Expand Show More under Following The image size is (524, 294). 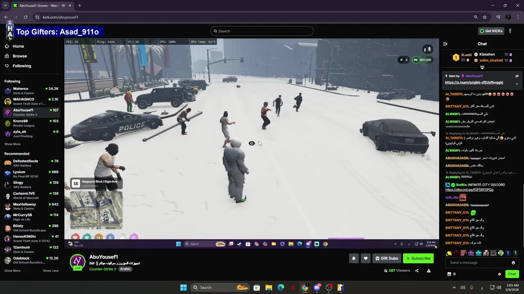pos(12,144)
